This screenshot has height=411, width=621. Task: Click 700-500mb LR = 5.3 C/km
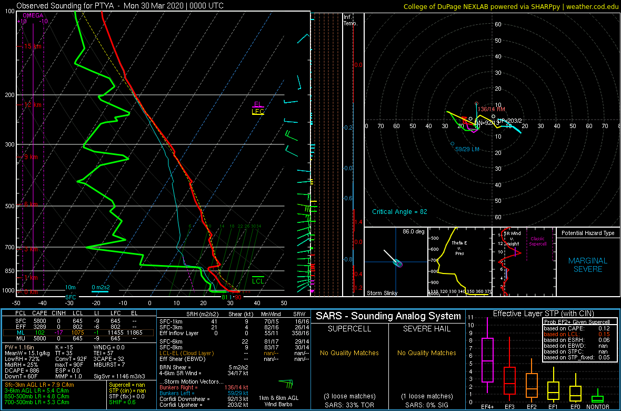[37, 402]
